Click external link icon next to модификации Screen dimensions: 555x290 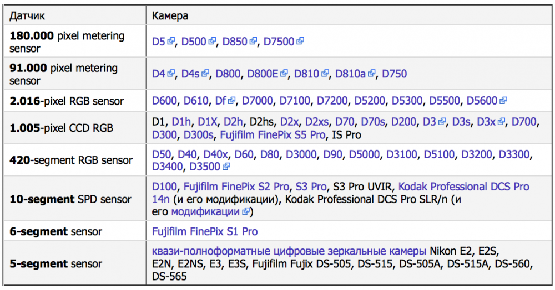pyautogui.click(x=245, y=211)
